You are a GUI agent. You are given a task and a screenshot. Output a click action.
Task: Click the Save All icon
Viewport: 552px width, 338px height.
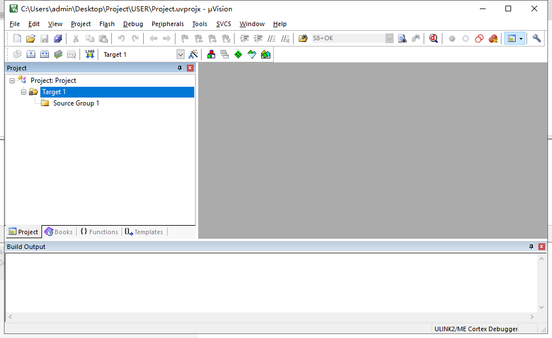tap(58, 39)
